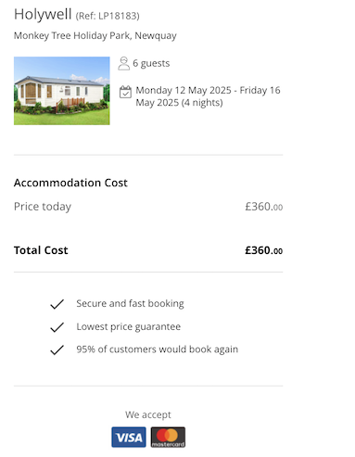Click Monkey Tree Holiday Park, Newquay

pos(95,36)
